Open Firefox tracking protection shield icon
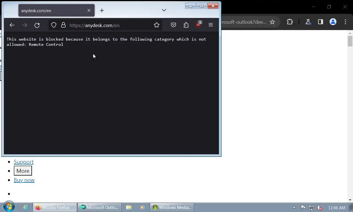This screenshot has height=212, width=353. pyautogui.click(x=54, y=25)
